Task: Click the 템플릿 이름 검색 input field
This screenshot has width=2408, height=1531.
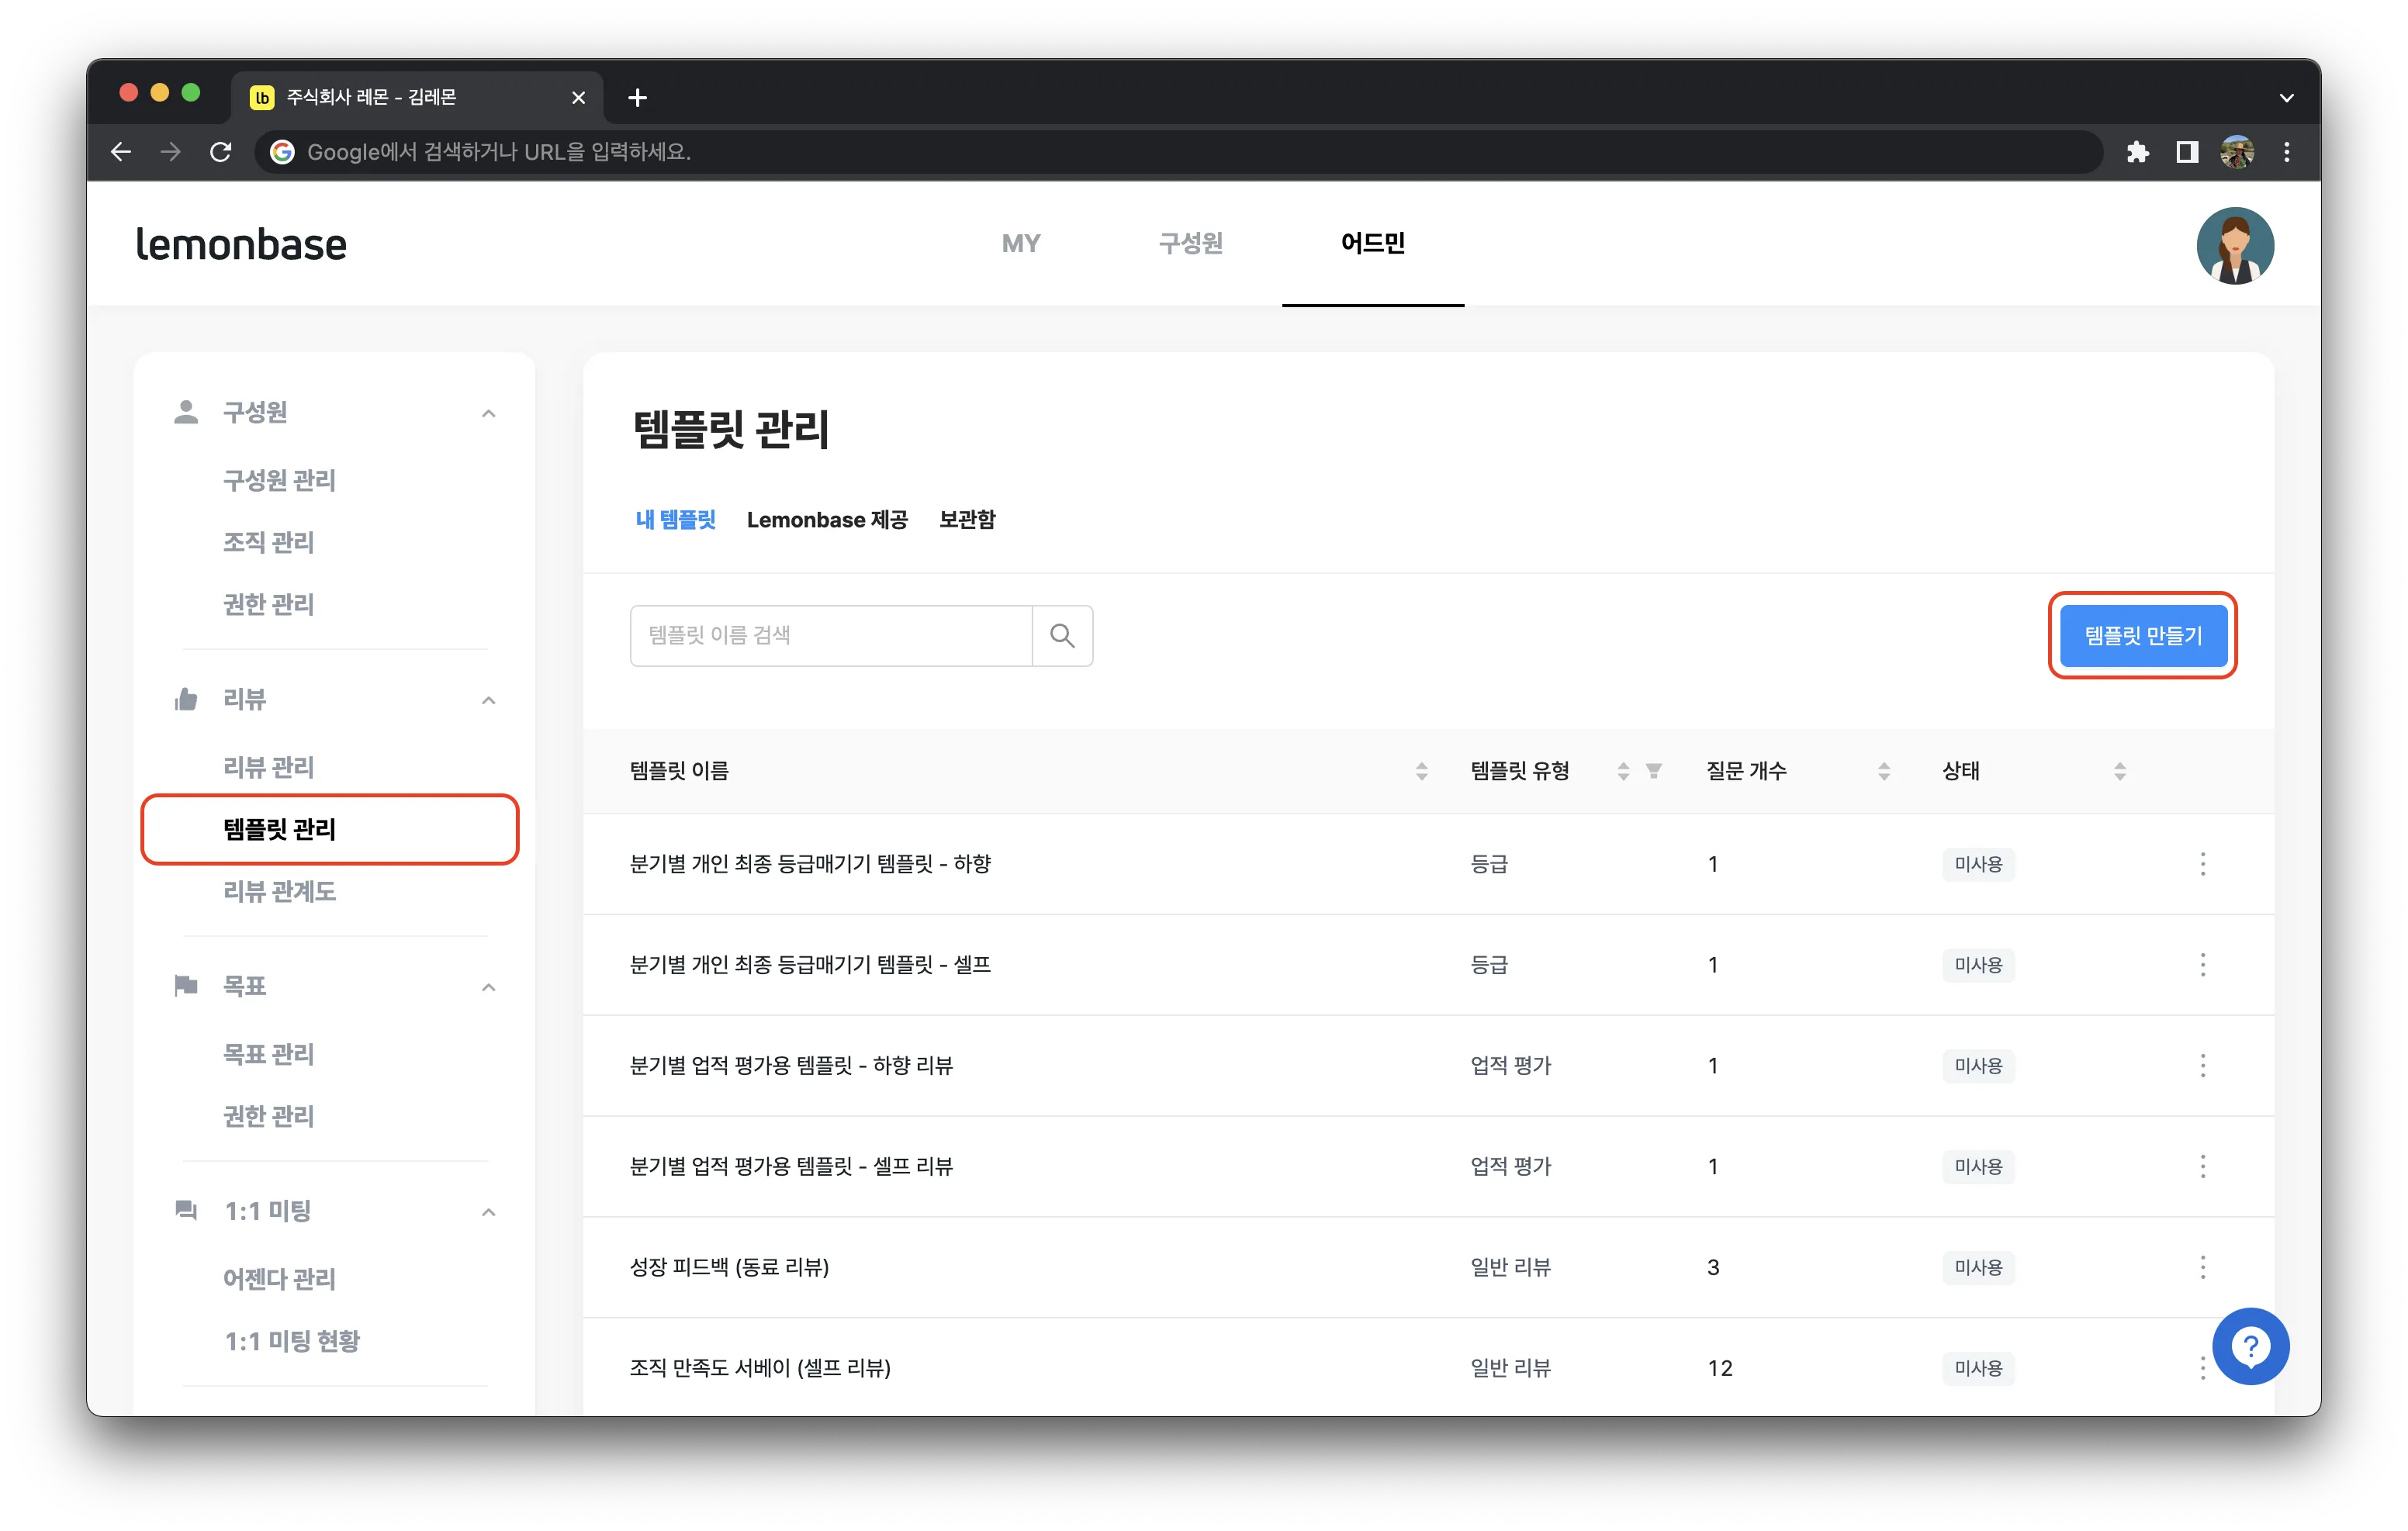Action: tap(831, 635)
